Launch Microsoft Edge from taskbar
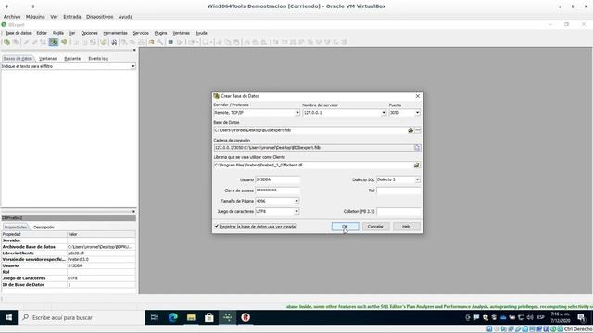Image resolution: width=593 pixels, height=333 pixels. (x=173, y=317)
